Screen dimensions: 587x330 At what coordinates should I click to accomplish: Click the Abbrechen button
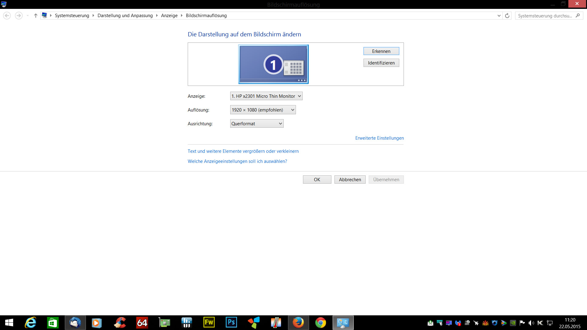(350, 180)
